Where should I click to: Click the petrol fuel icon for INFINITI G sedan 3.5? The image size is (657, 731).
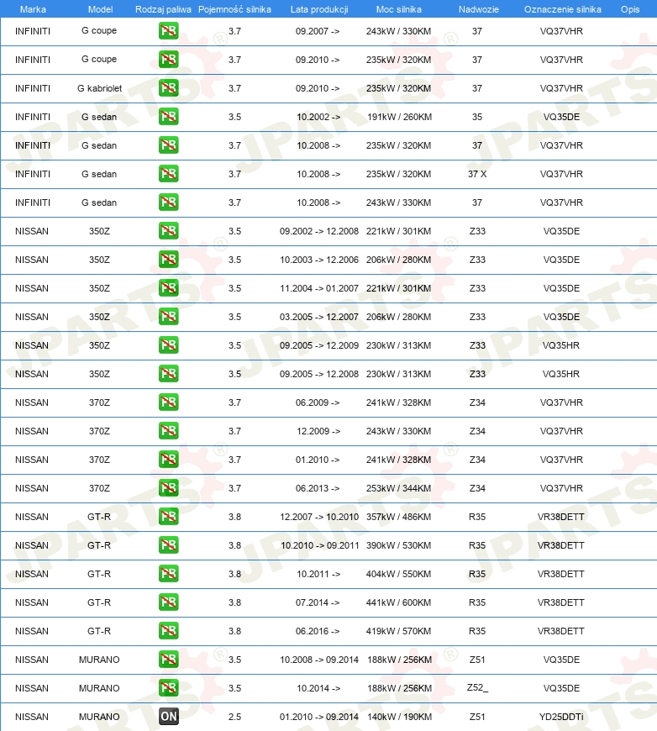[168, 117]
